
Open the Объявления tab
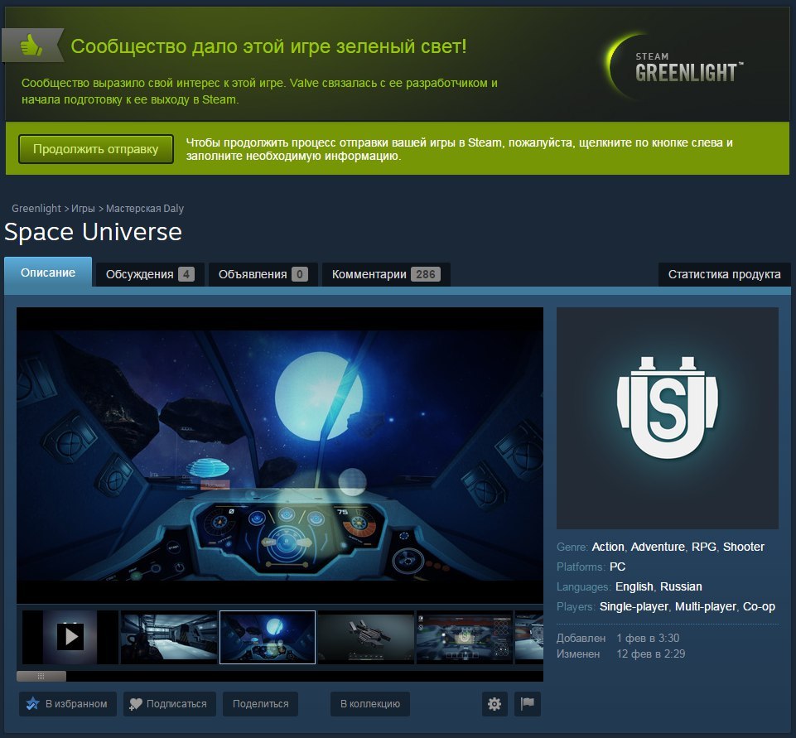(x=263, y=274)
